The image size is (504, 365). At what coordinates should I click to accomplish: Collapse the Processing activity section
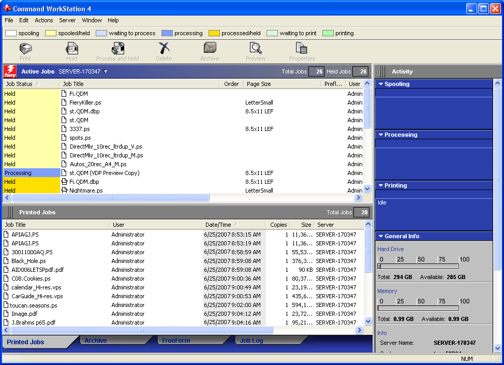click(381, 135)
